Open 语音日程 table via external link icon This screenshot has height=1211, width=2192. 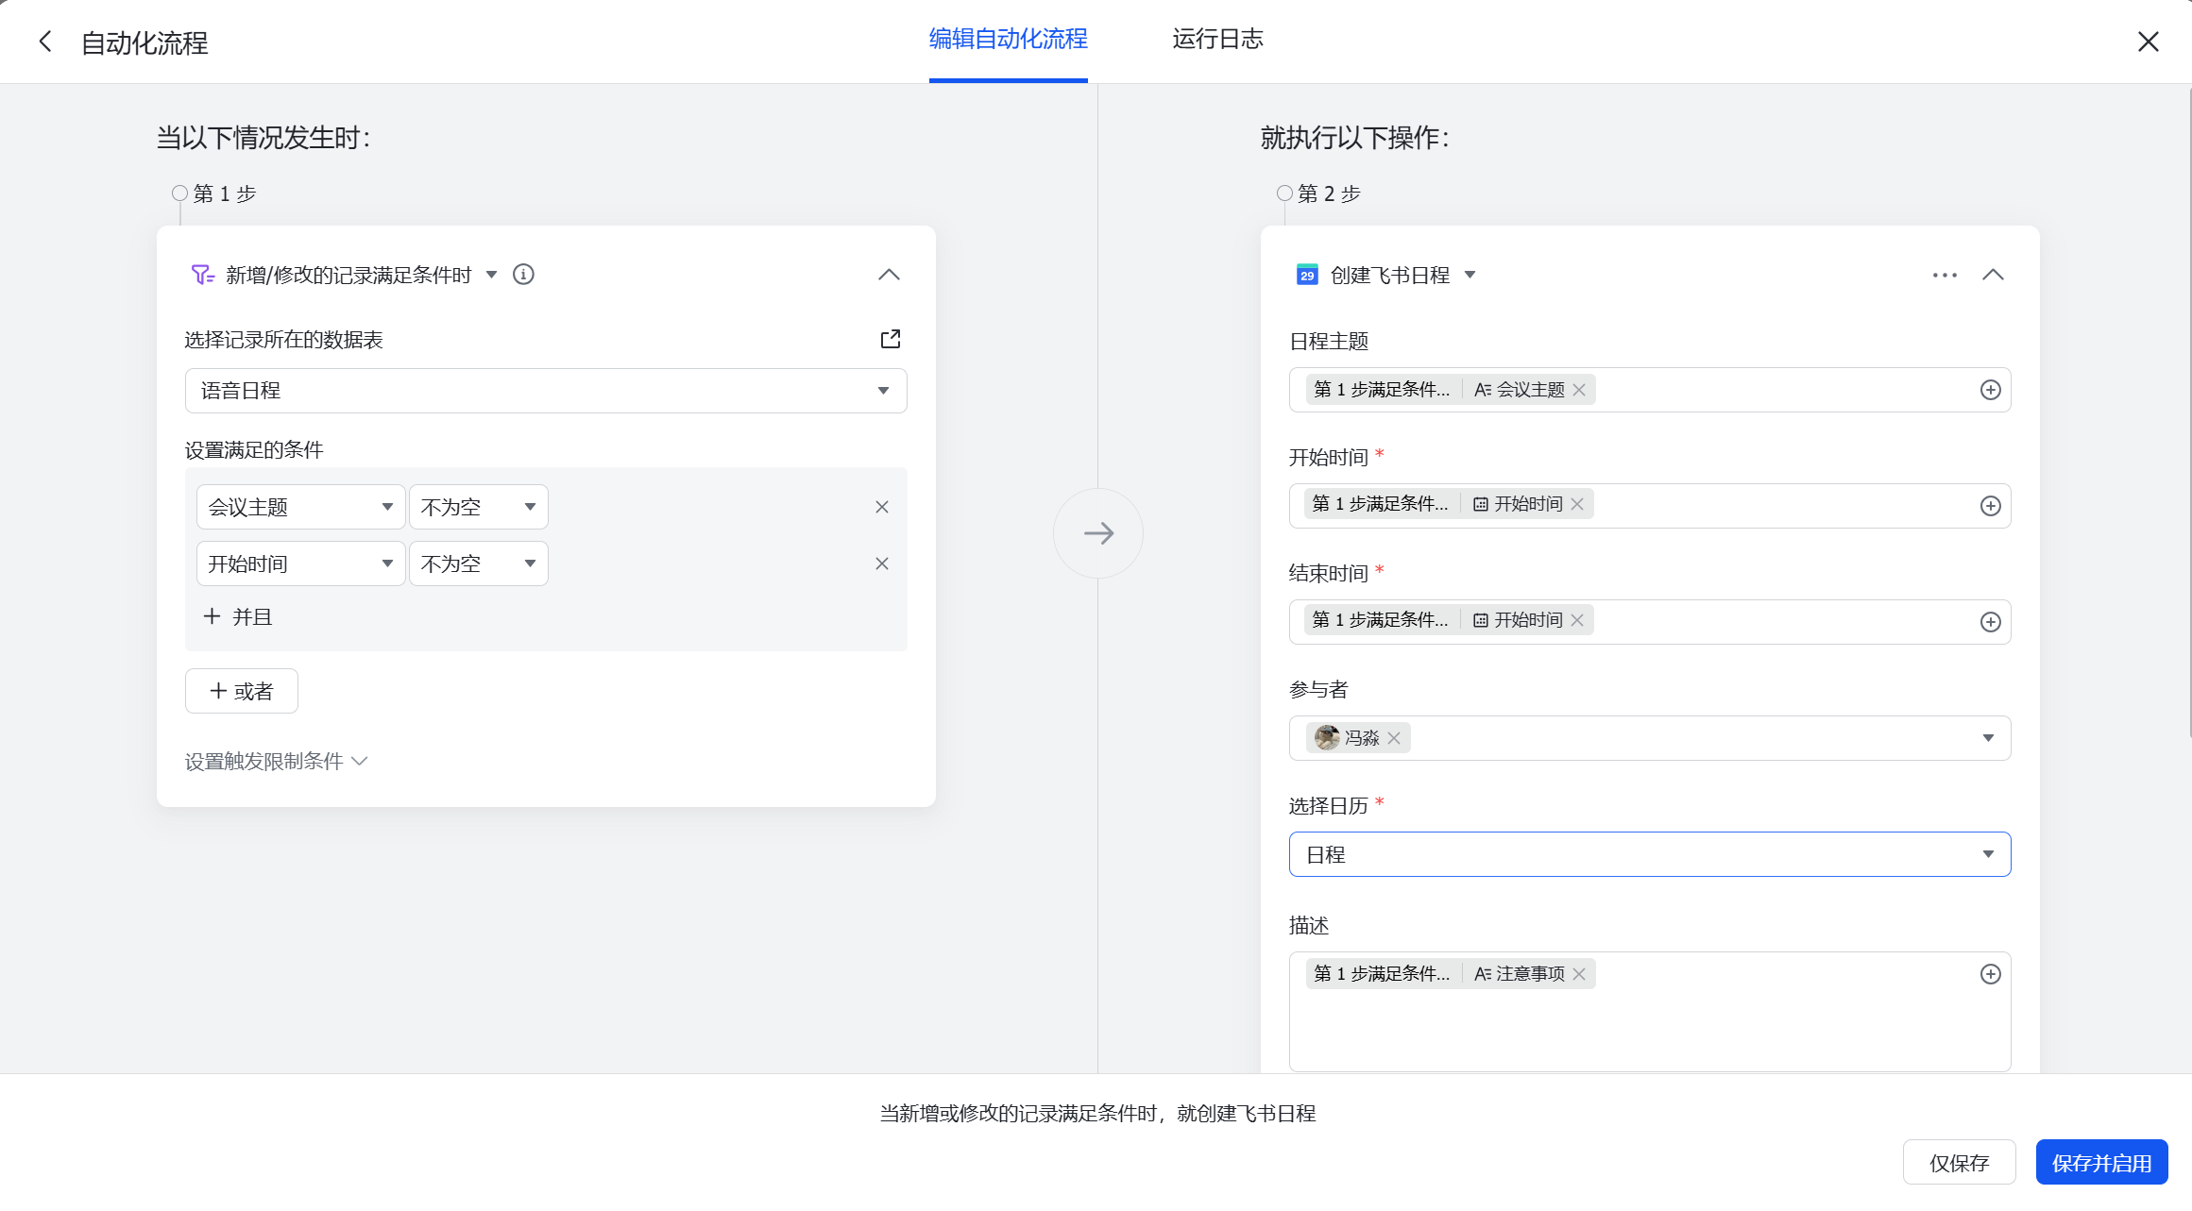point(890,338)
